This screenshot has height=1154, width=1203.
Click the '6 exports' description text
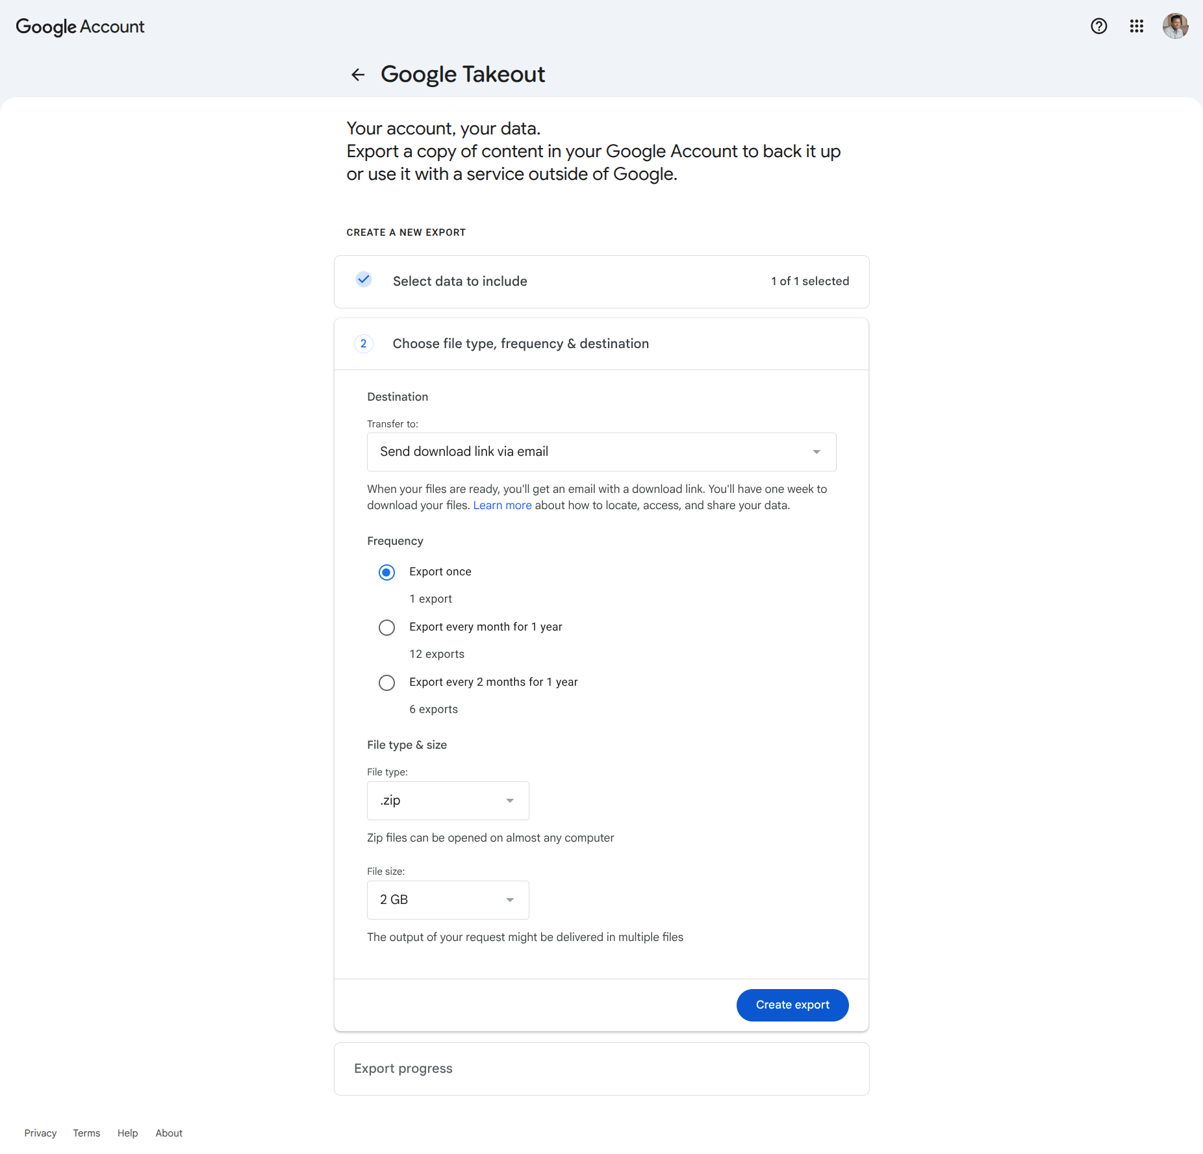pos(433,709)
